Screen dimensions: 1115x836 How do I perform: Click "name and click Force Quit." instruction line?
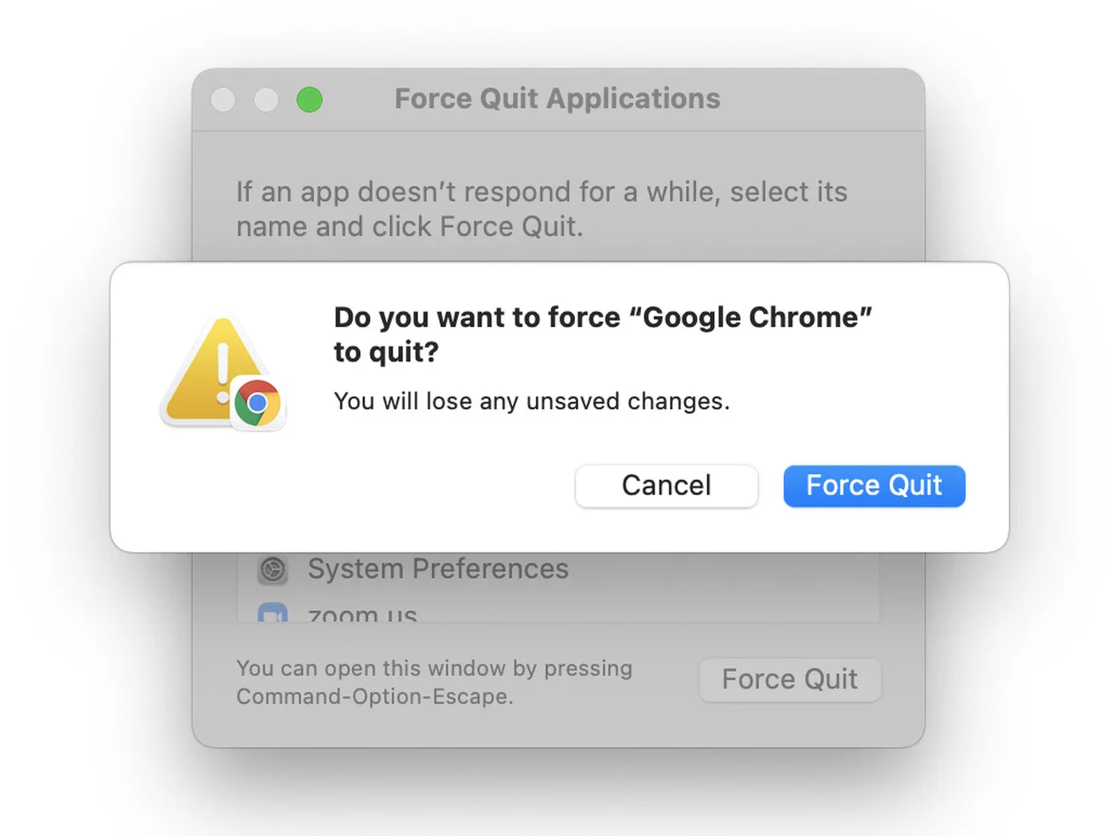(409, 227)
